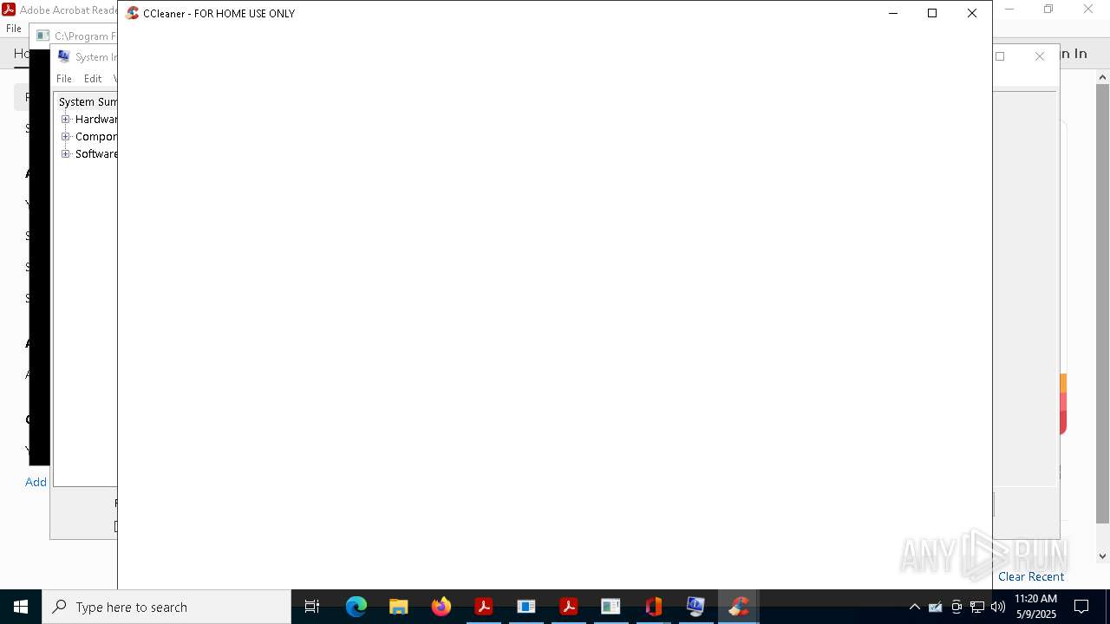Select the taskbar window icon between the two Acrobat icons
Image resolution: width=1110 pixels, height=624 pixels.
pyautogui.click(x=526, y=607)
